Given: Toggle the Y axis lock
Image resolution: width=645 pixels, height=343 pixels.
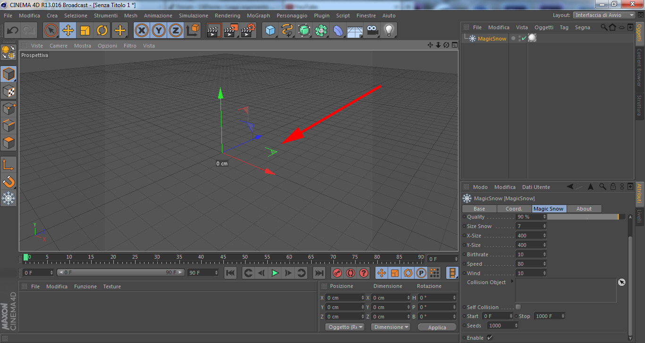Looking at the screenshot, I should (159, 31).
